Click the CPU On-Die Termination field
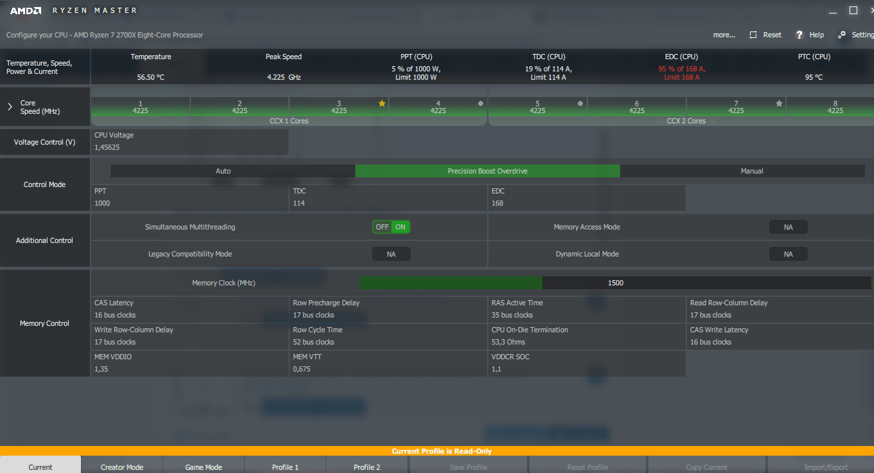The width and height of the screenshot is (874, 473). (587, 336)
